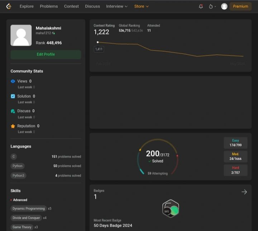Click the rating chart start point marker
This screenshot has height=231, width=258.
[98, 42]
